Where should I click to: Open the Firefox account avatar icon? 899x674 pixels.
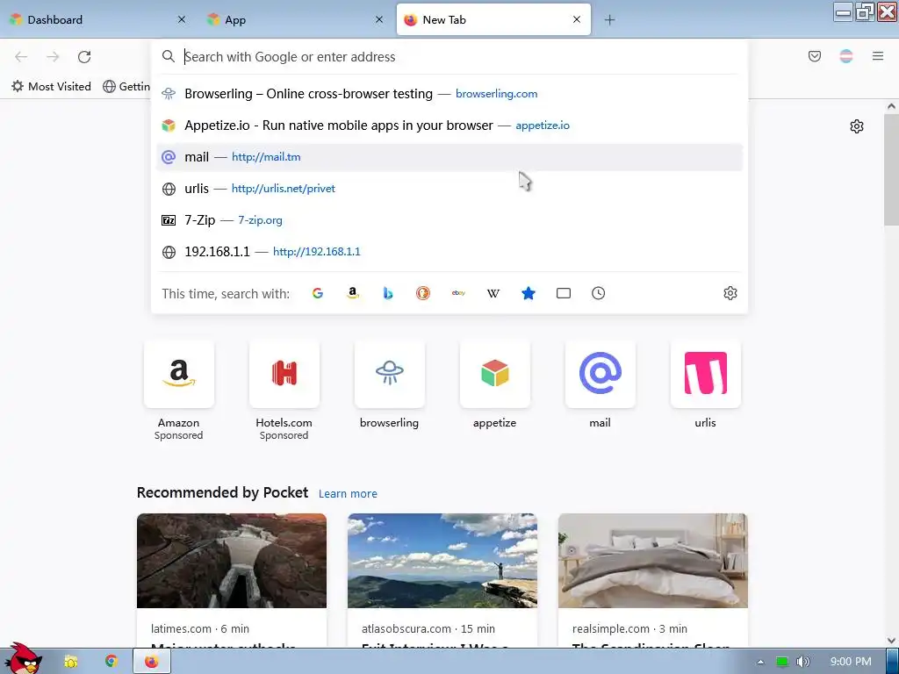(x=846, y=56)
